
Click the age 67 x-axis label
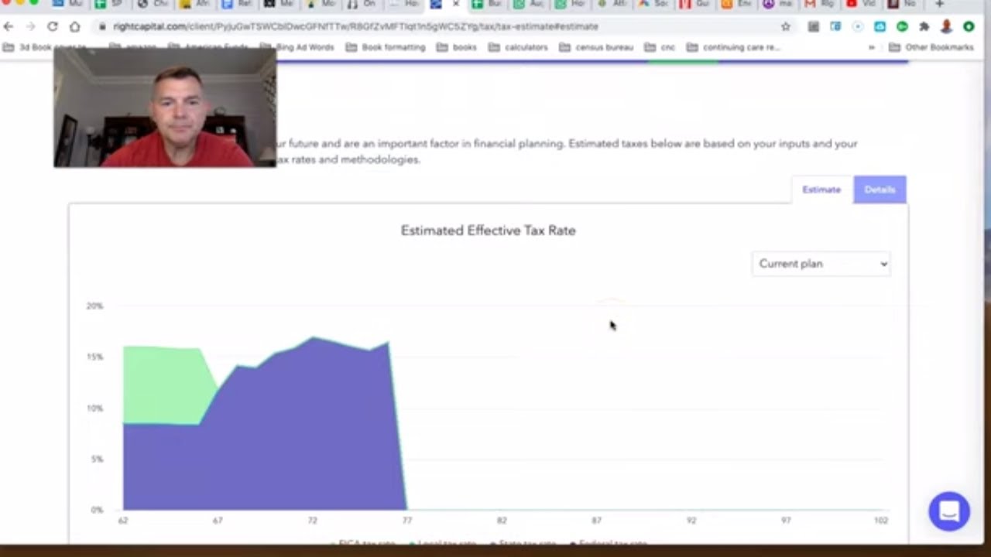pyautogui.click(x=218, y=521)
